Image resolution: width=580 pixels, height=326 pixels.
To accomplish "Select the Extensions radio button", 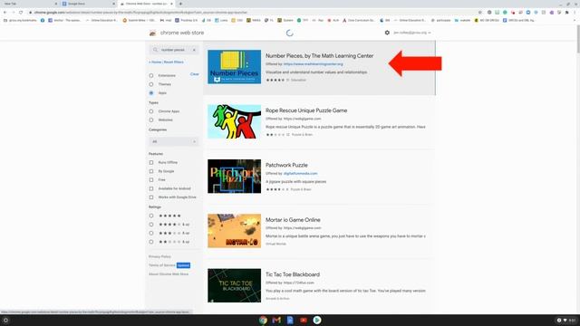I will (151, 75).
